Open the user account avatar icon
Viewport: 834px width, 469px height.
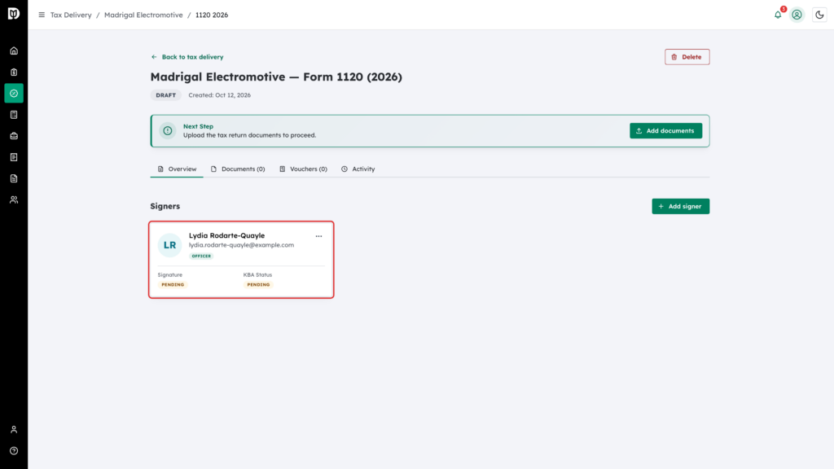pyautogui.click(x=797, y=15)
